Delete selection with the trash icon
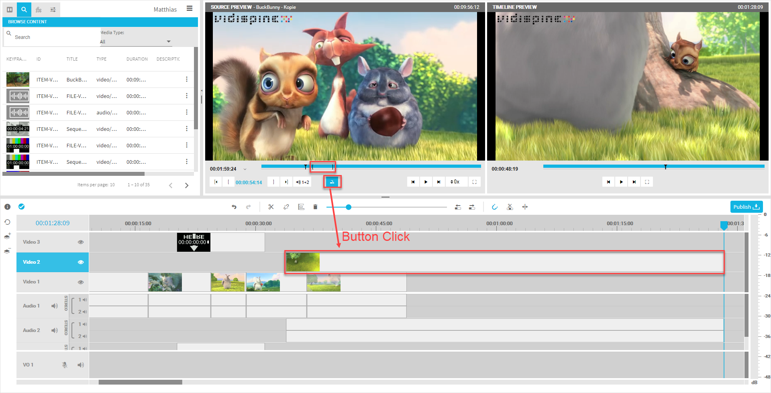Image resolution: width=771 pixels, height=393 pixels. [315, 207]
